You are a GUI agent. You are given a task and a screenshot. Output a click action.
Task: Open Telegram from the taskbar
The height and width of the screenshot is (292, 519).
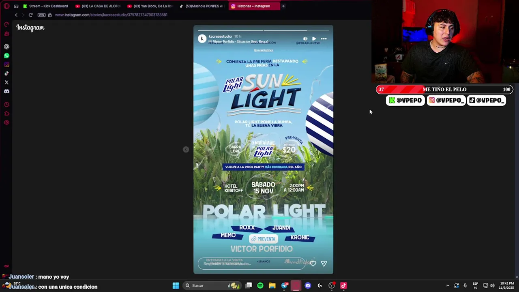click(x=284, y=286)
